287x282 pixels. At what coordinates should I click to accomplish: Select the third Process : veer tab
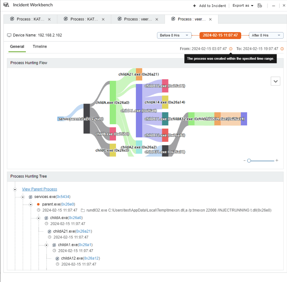138,19
